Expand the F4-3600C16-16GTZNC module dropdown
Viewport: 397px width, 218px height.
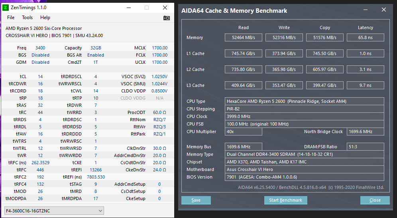click(54, 211)
